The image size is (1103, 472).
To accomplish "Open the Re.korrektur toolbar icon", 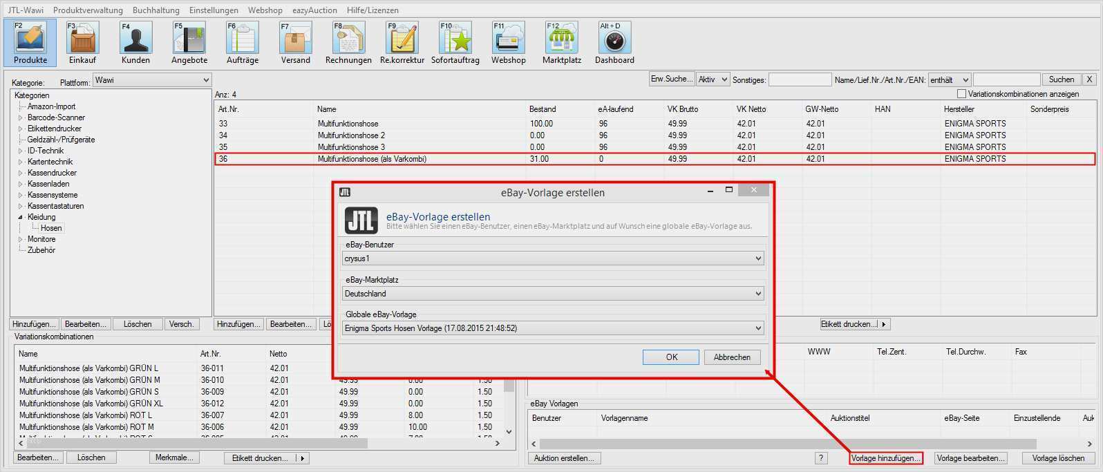I will tap(402, 43).
